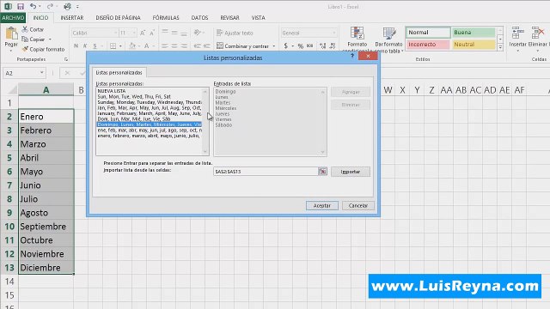This screenshot has width=550, height=309.
Task: Decrease font size with the smaller A icon
Action: [152, 33]
